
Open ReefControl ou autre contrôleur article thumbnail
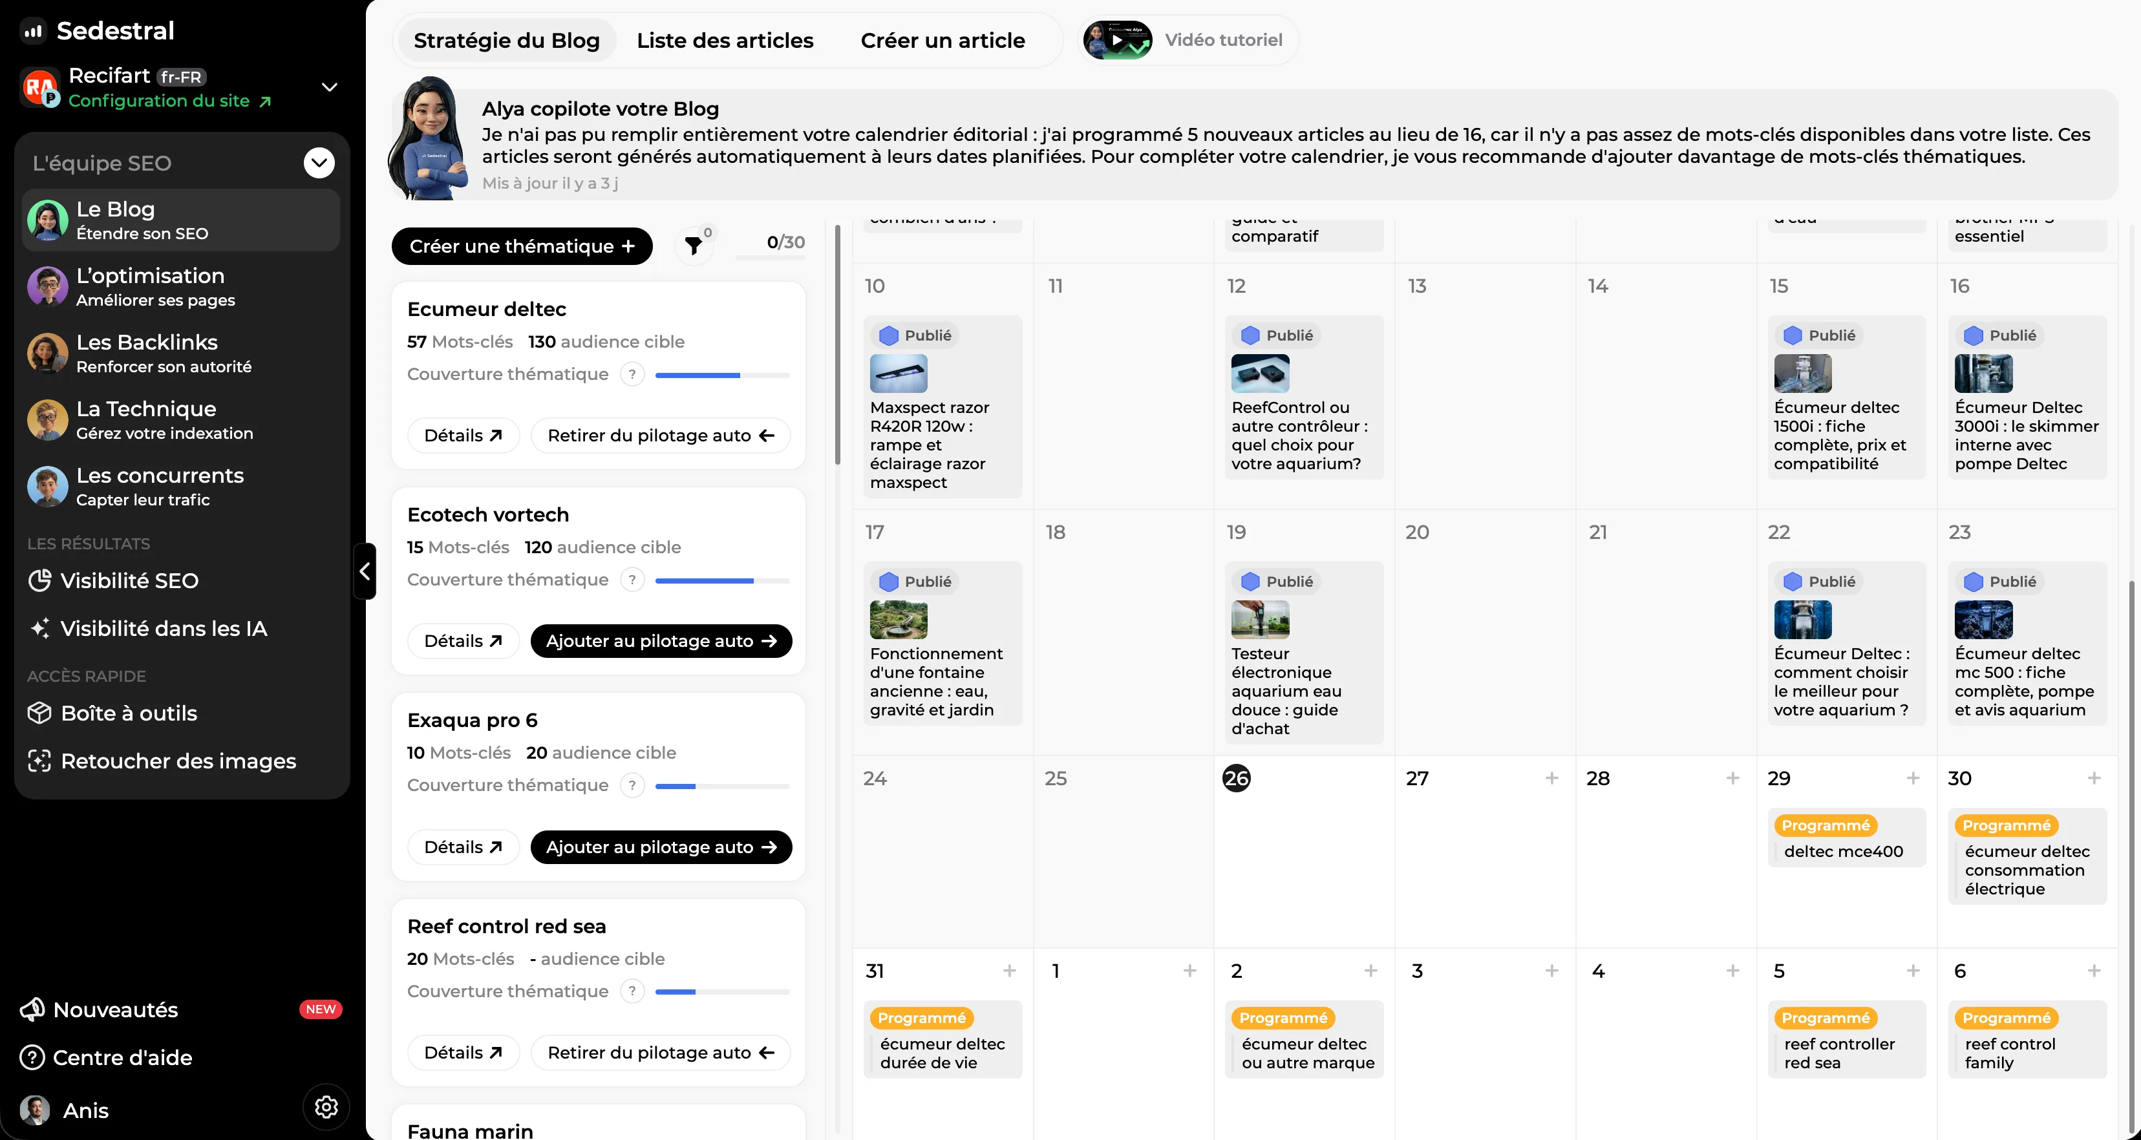1260,373
